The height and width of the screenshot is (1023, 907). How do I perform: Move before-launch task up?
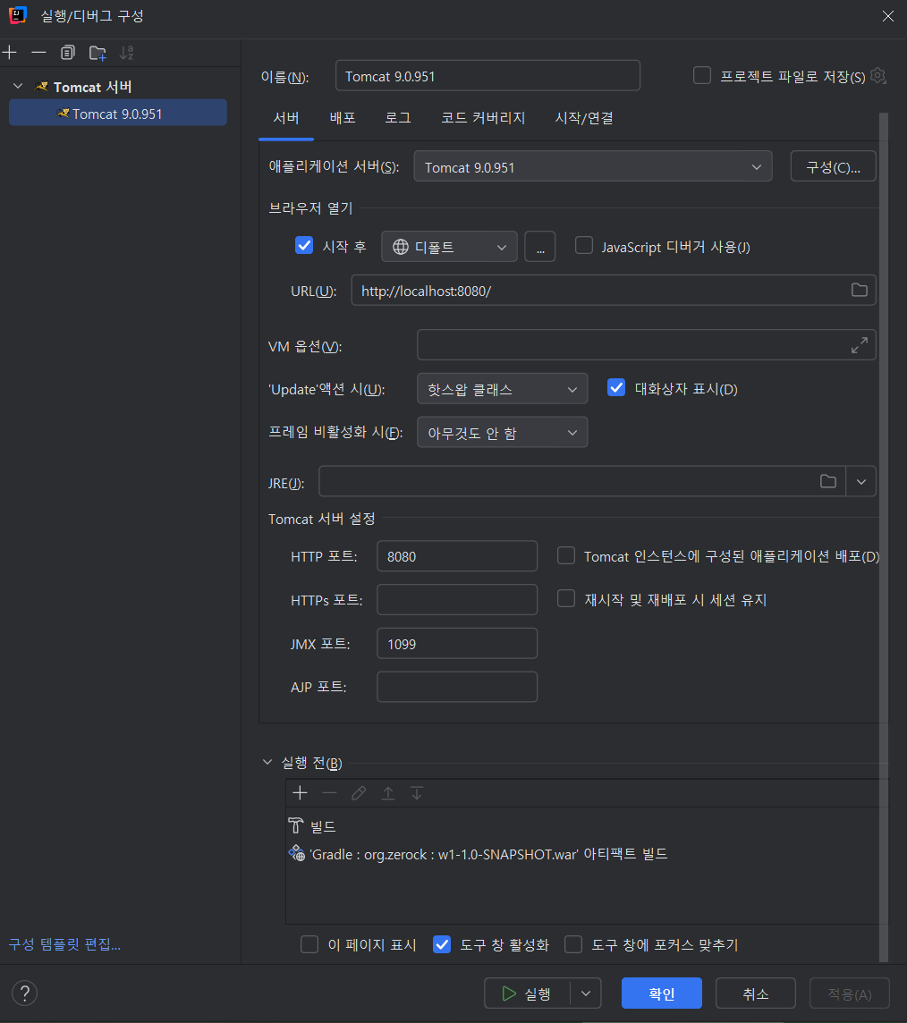click(x=387, y=792)
